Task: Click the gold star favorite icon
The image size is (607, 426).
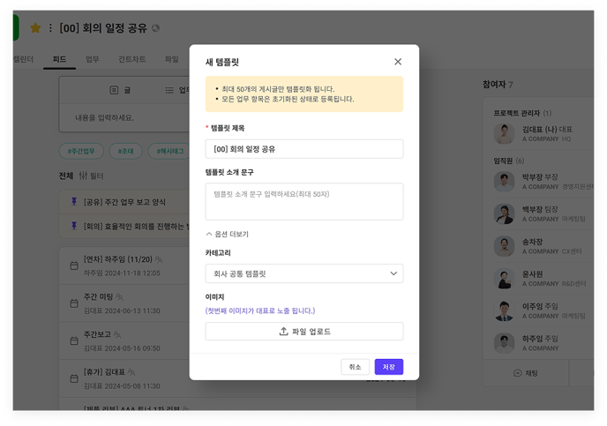Action: pyautogui.click(x=35, y=28)
